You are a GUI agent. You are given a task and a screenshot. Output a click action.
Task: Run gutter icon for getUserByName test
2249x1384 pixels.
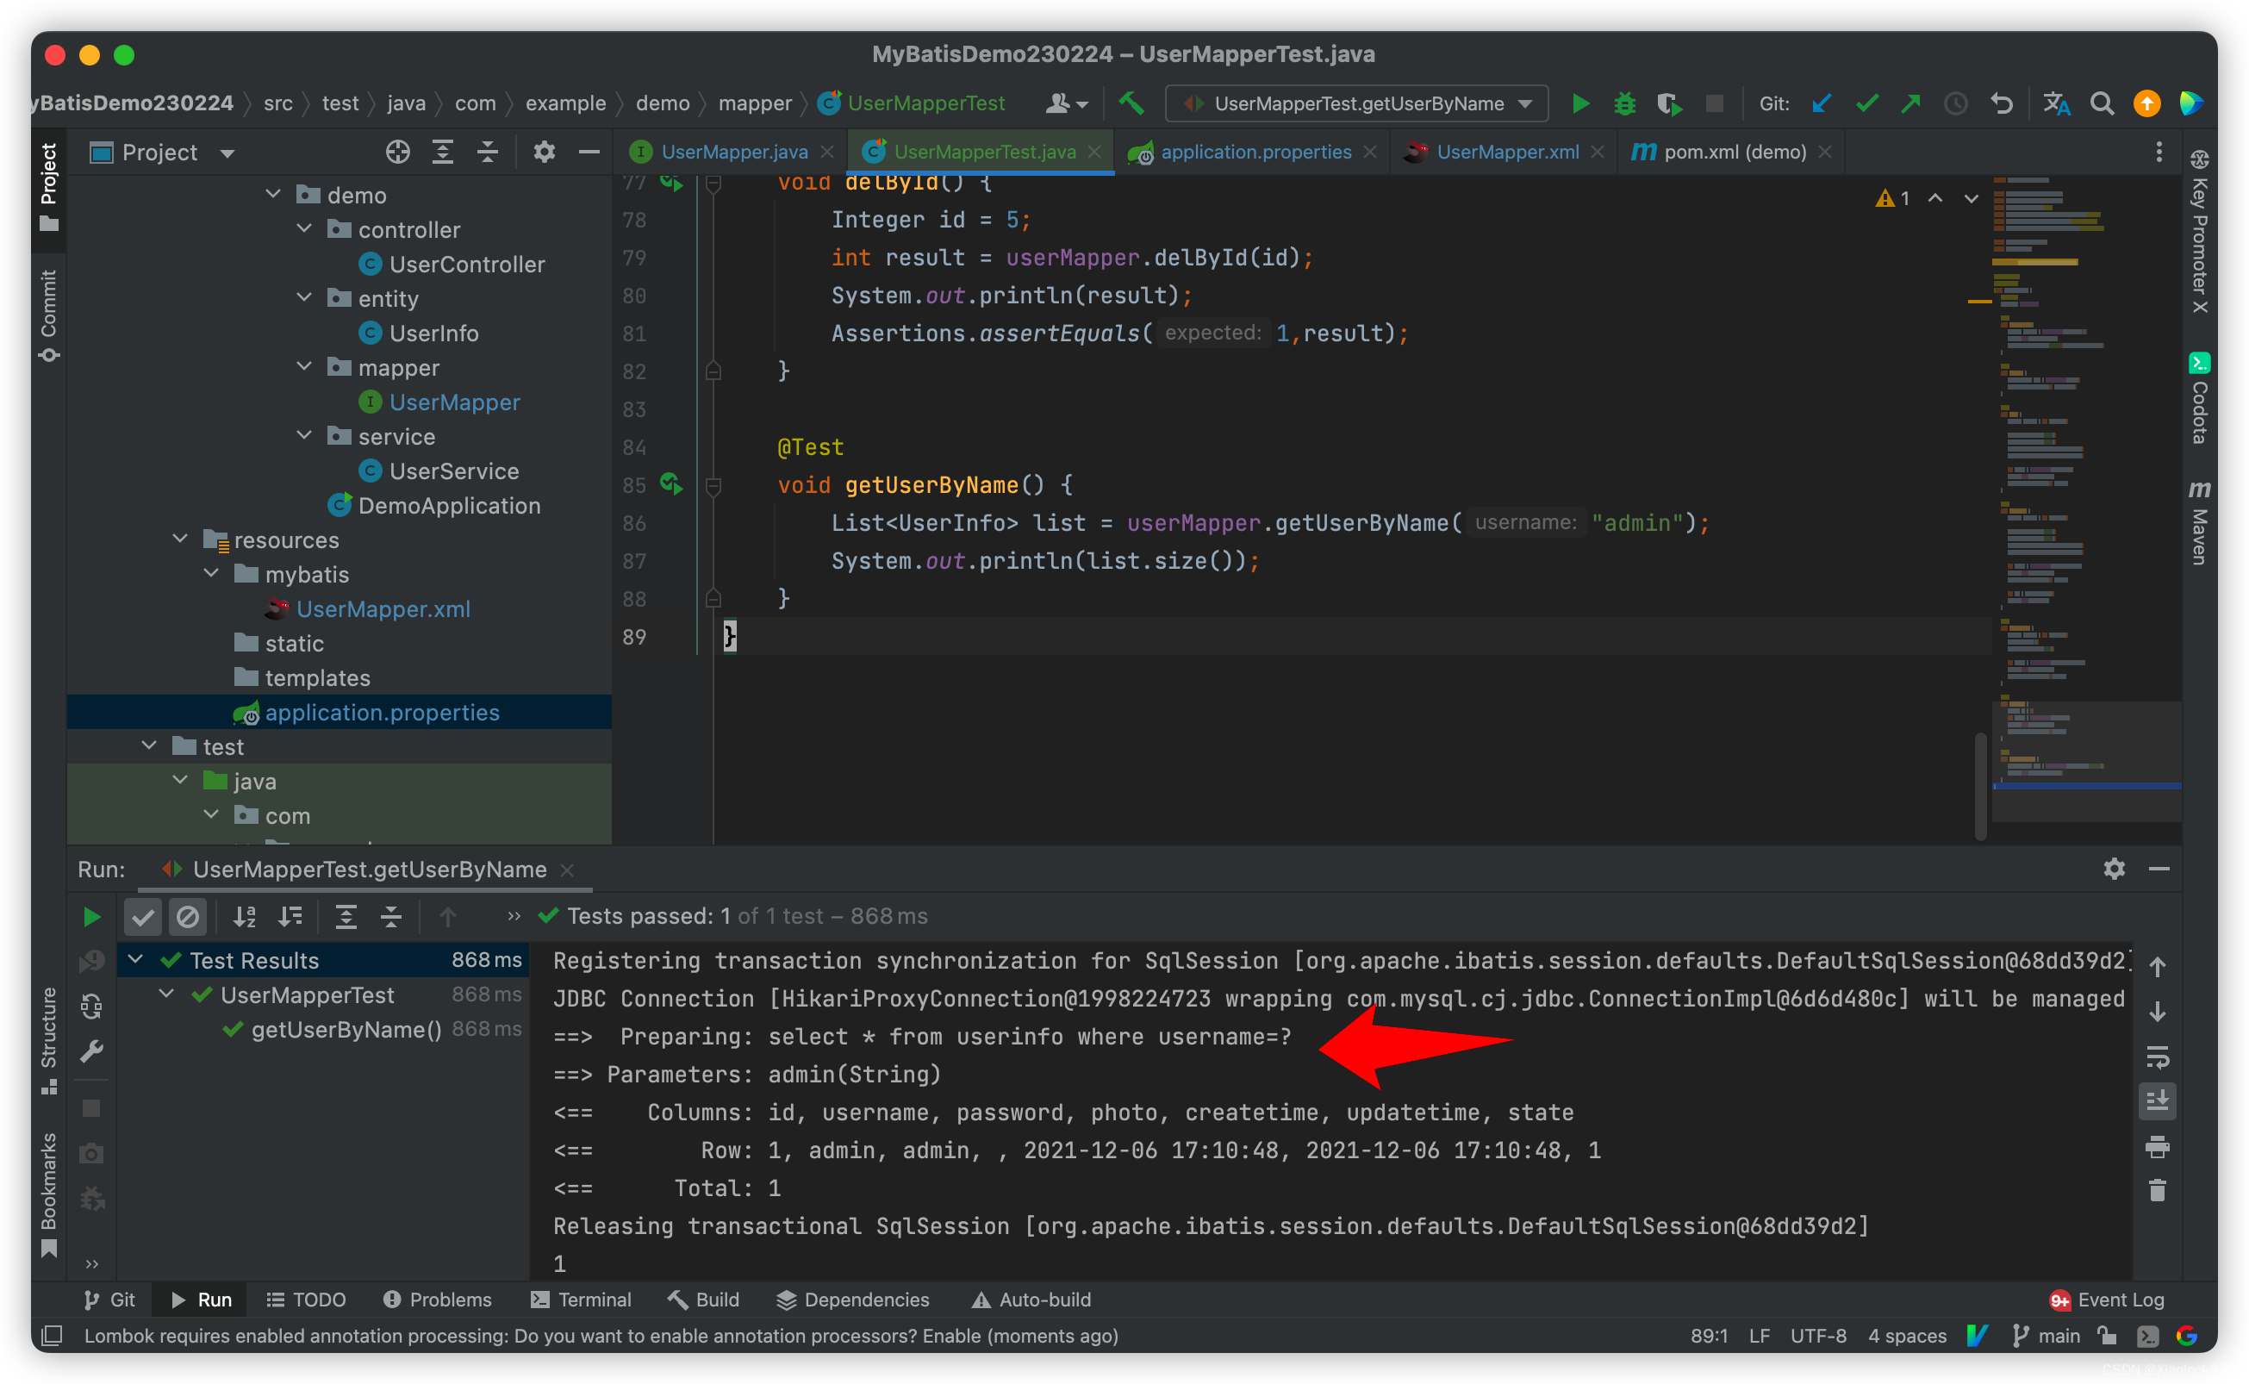(x=671, y=484)
